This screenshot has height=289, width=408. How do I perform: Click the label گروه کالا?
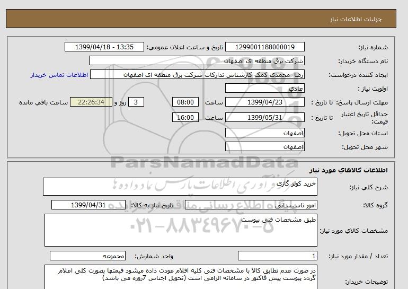click(x=376, y=205)
